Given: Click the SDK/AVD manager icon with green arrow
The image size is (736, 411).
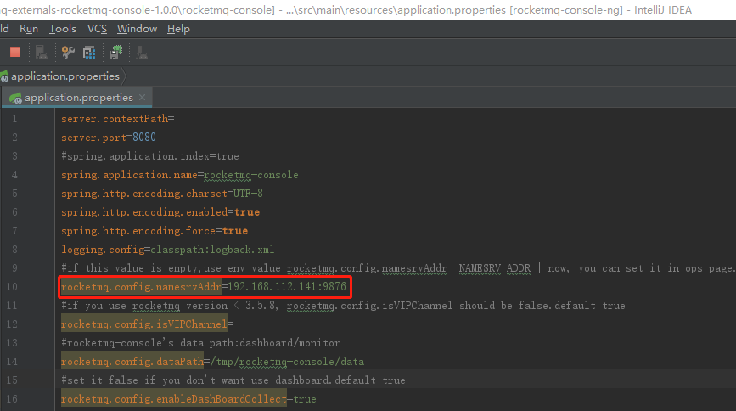Looking at the screenshot, I should tap(115, 52).
